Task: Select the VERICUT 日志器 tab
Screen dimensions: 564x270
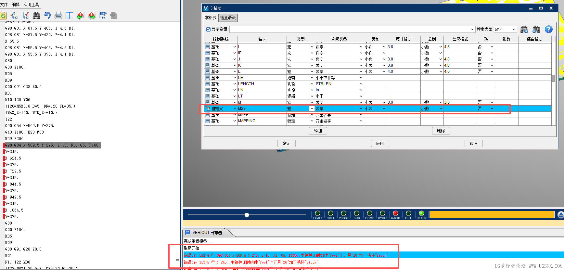Action: point(207,233)
